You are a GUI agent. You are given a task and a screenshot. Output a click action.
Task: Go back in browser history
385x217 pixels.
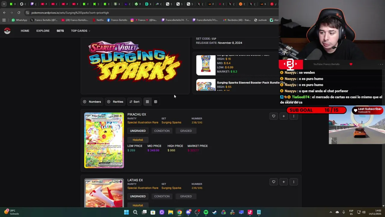pyautogui.click(x=4, y=13)
